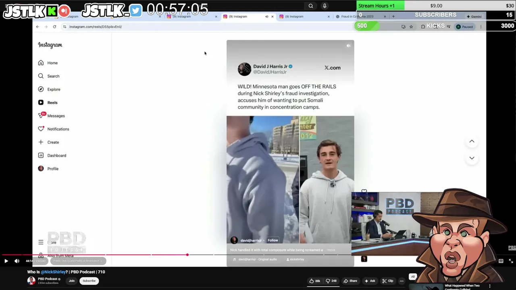Switch to active Instagram tab with audio
Image resolution: width=516 pixels, height=290 pixels.
(x=248, y=17)
